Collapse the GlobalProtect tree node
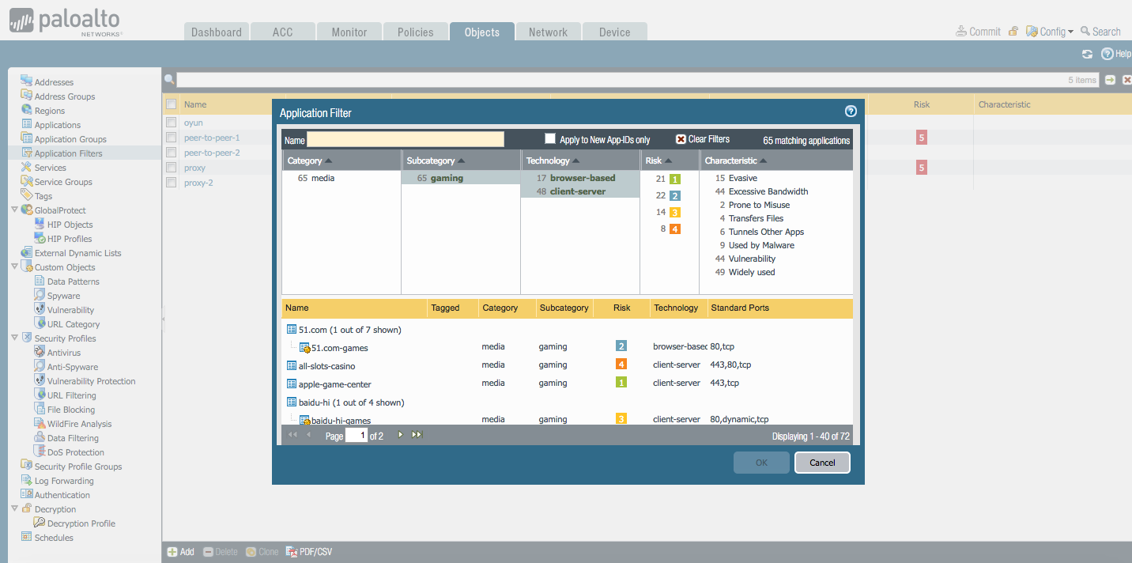The width and height of the screenshot is (1132, 563). pyautogui.click(x=14, y=210)
